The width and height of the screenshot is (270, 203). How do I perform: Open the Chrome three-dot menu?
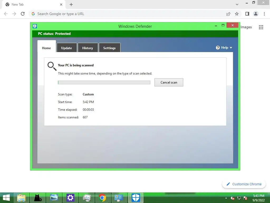tap(264, 14)
